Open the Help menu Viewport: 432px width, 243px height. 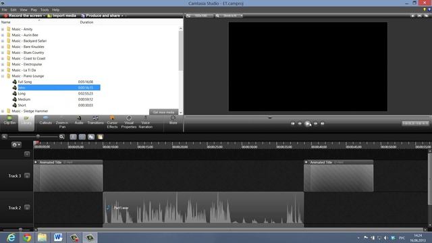(x=55, y=9)
